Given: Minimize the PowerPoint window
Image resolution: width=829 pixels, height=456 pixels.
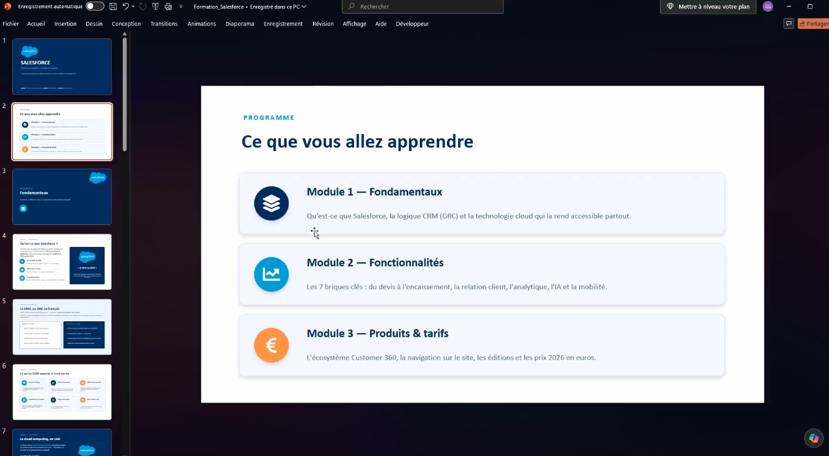Looking at the screenshot, I should pos(788,6).
